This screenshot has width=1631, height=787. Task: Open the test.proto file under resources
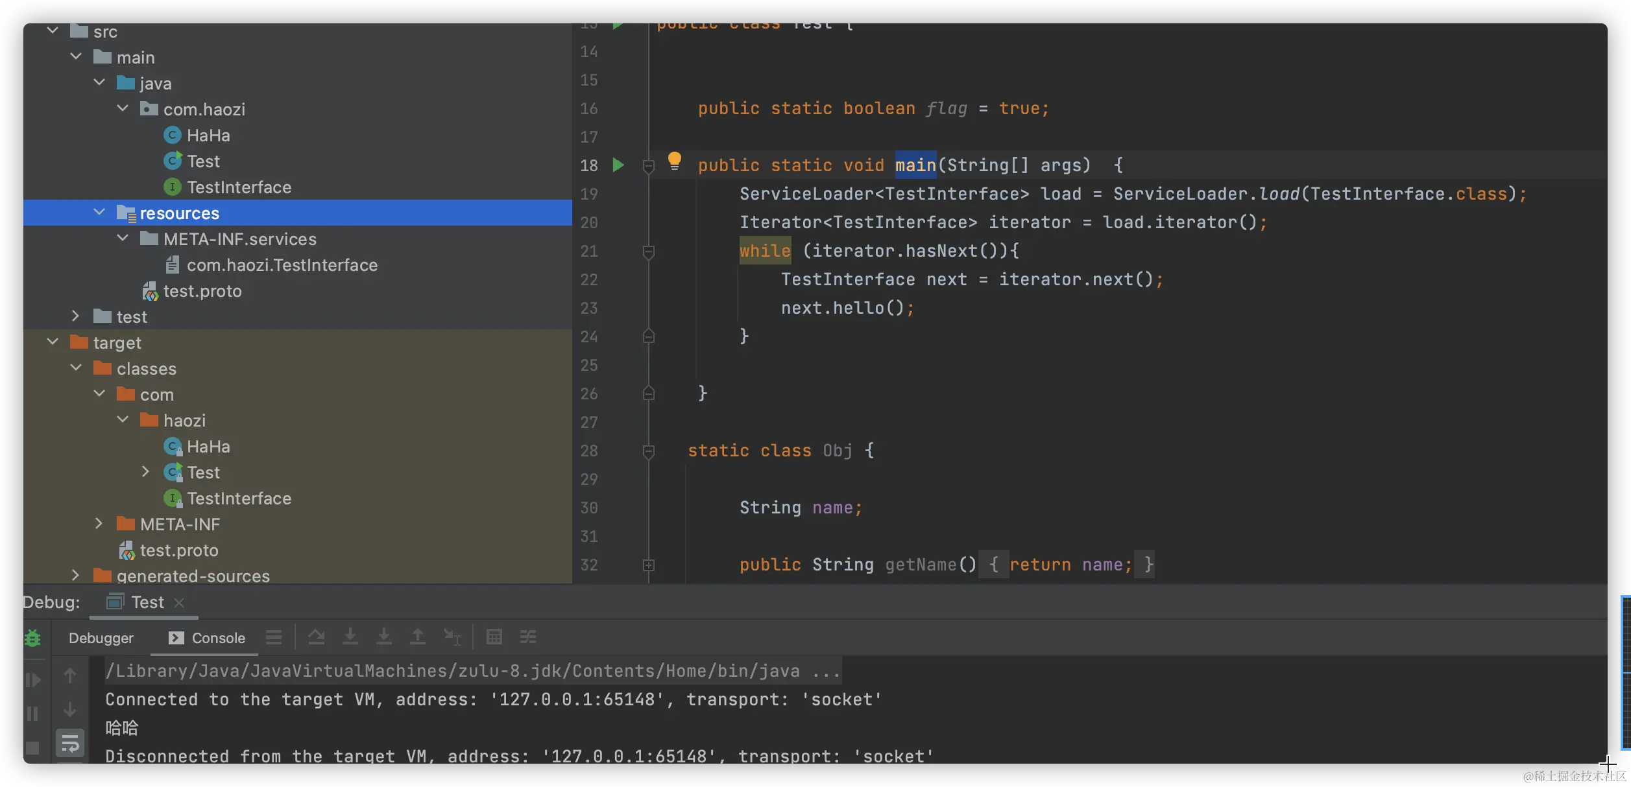202,291
